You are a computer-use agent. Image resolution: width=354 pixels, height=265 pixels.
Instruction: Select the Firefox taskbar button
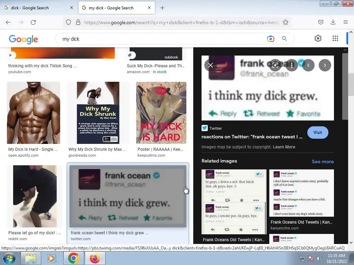coord(95,258)
